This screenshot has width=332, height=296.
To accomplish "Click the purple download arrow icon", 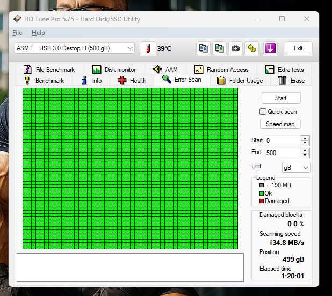I will click(x=270, y=48).
